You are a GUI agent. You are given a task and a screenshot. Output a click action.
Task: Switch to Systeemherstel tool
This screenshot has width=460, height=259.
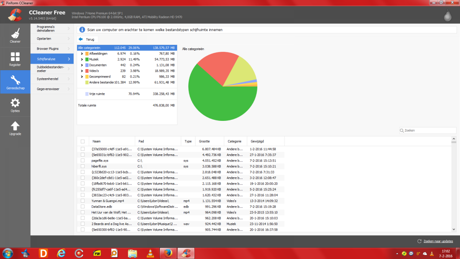tap(52, 79)
